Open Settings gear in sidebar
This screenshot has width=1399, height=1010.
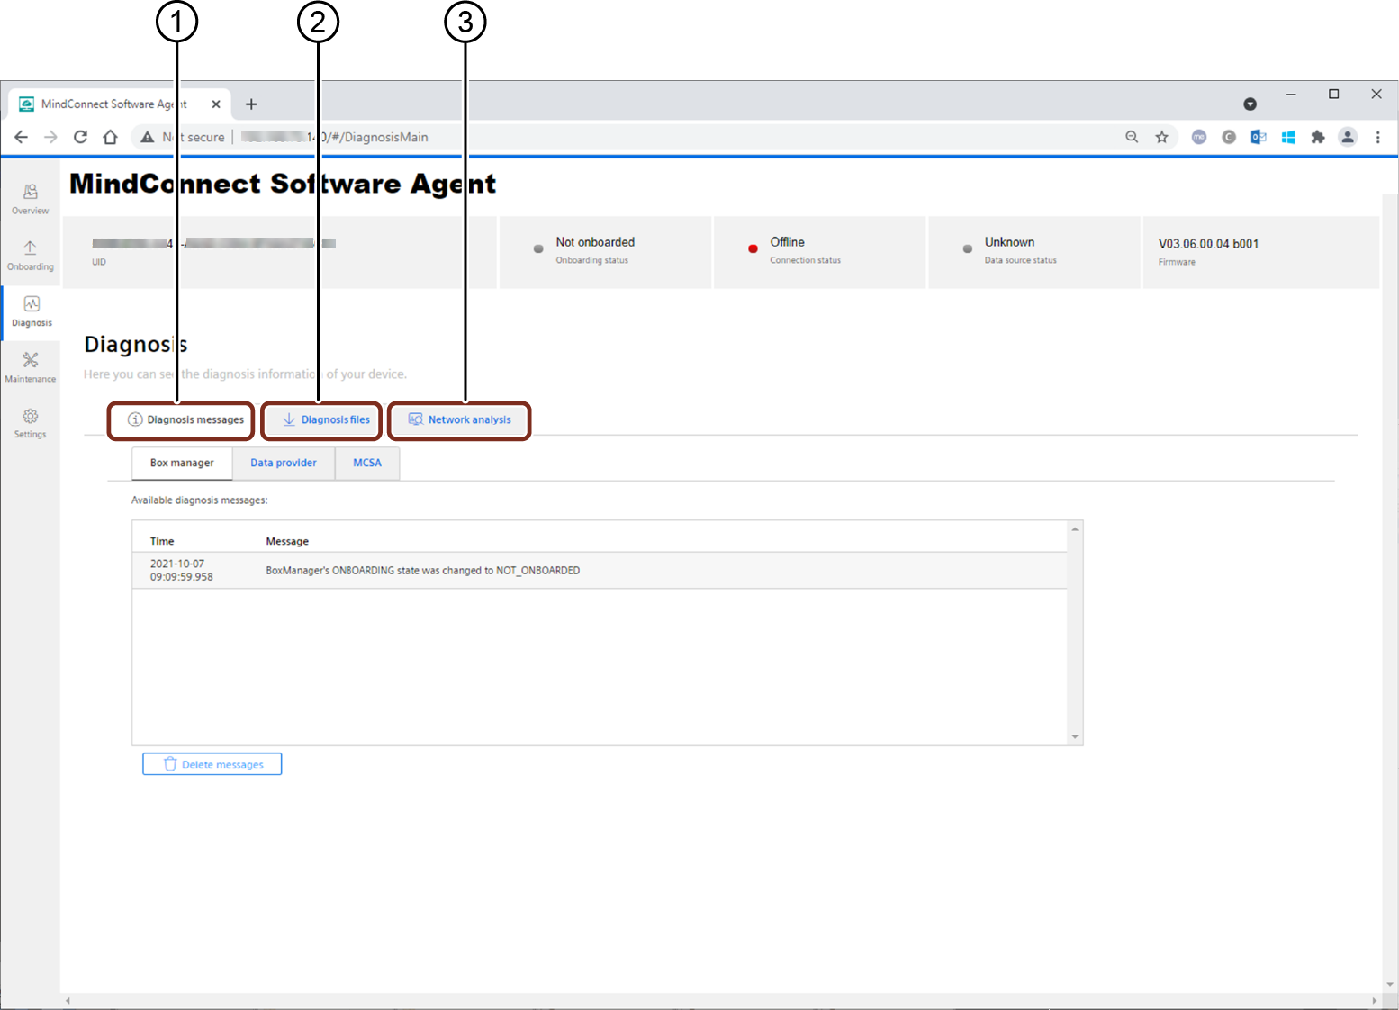pyautogui.click(x=31, y=423)
